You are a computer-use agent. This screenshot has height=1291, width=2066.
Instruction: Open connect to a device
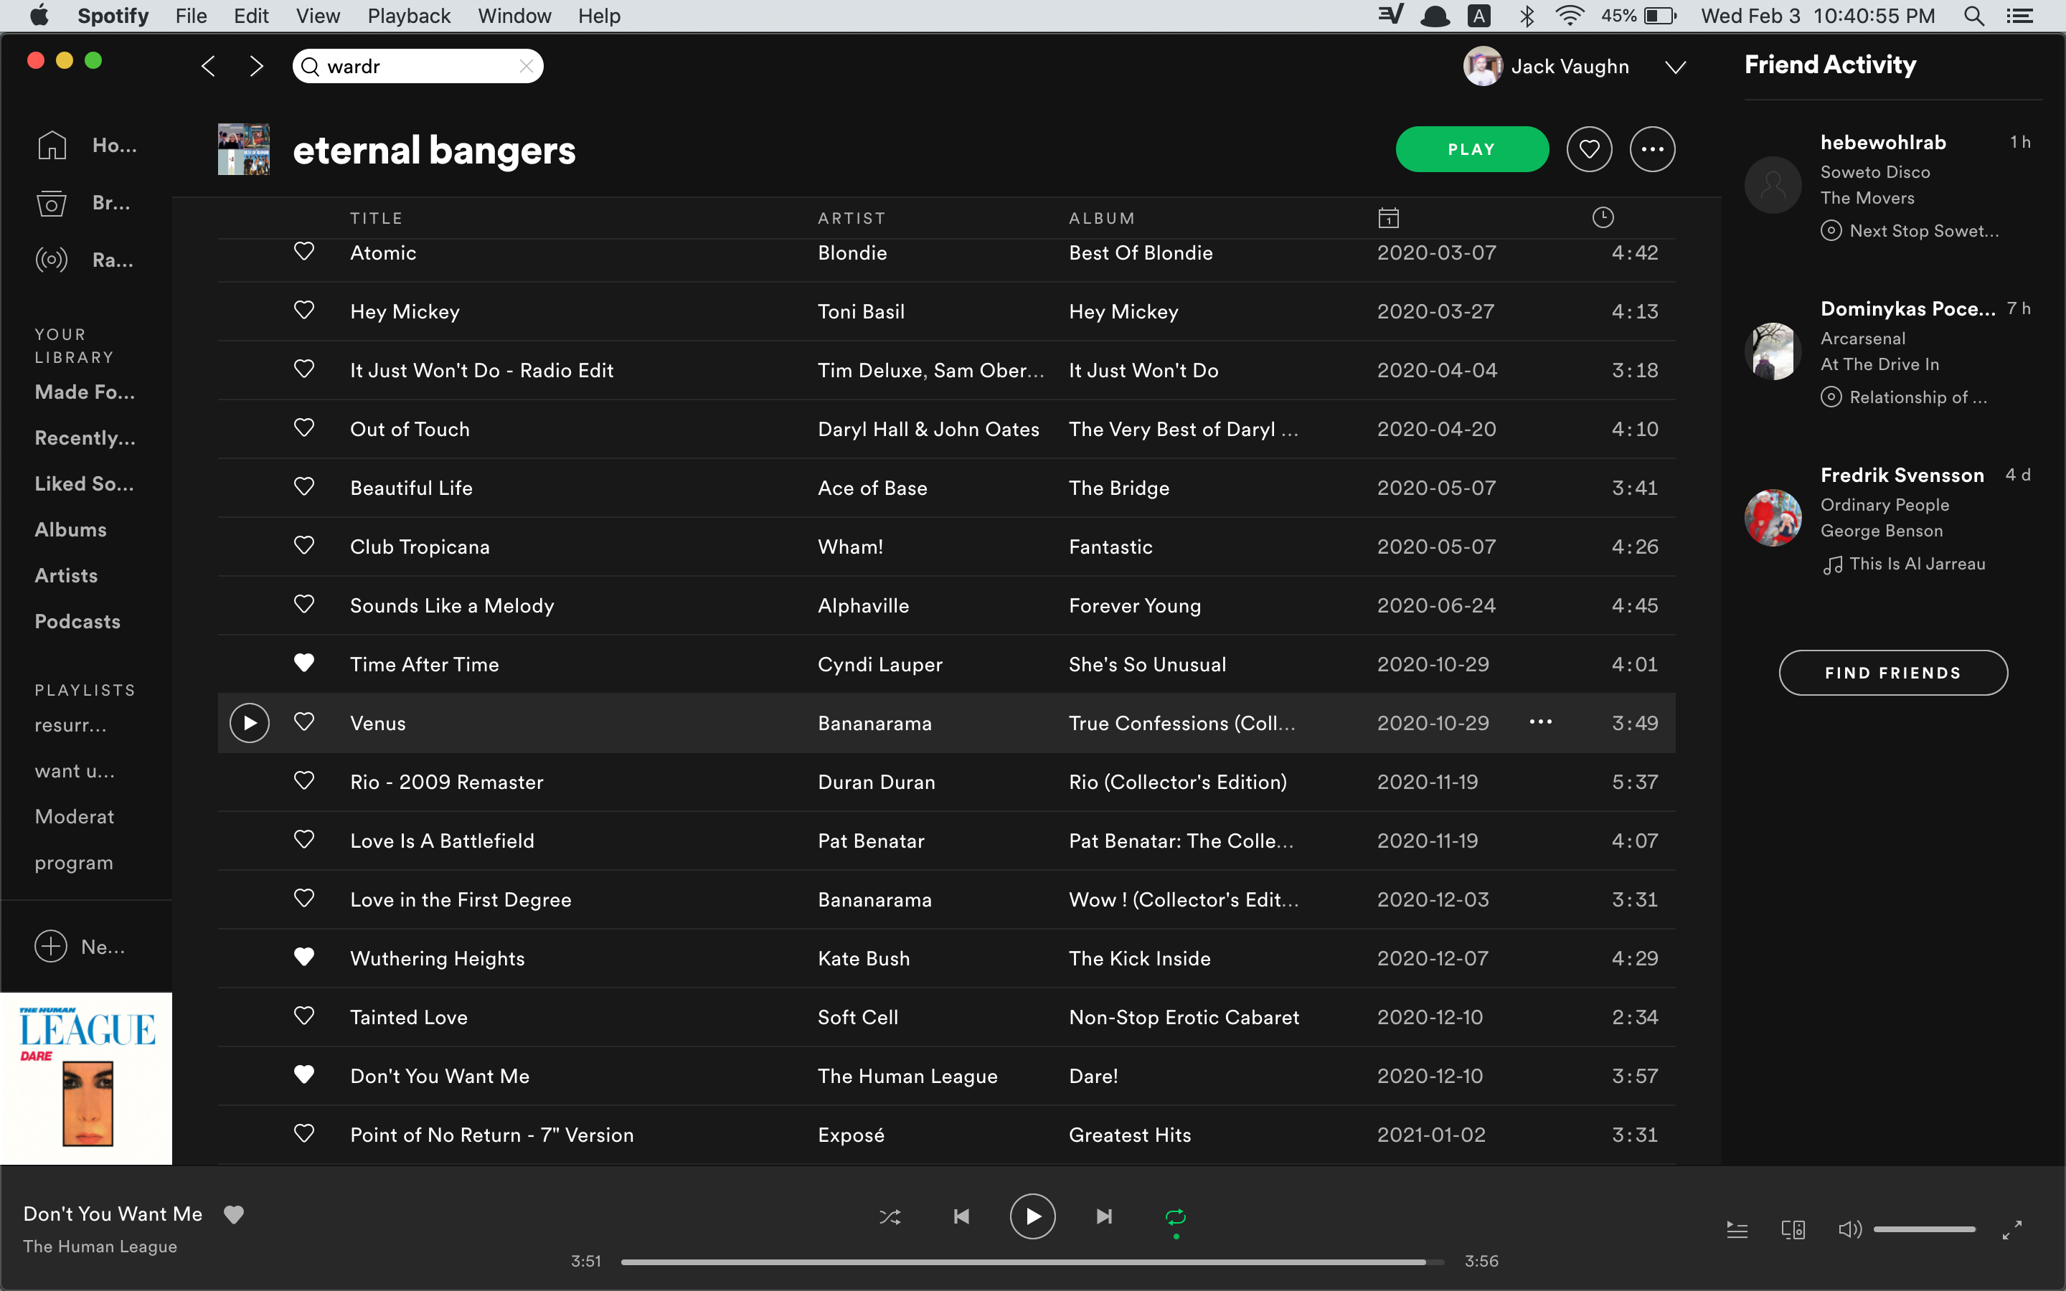click(1793, 1229)
